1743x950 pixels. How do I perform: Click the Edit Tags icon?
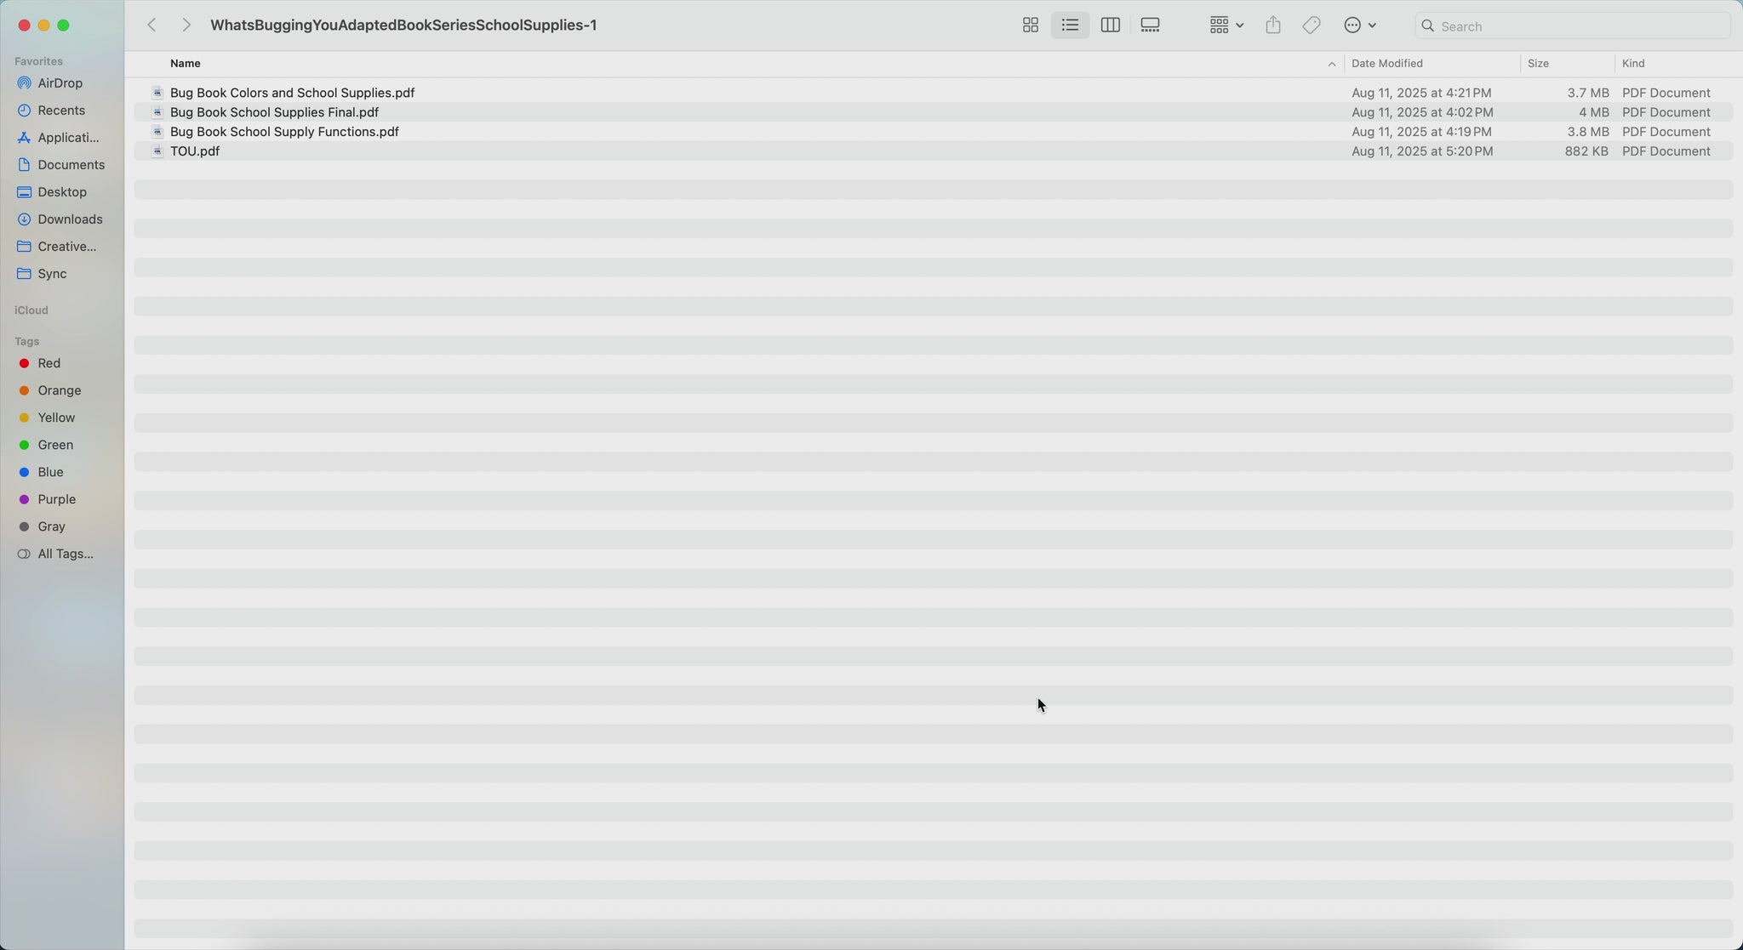(1311, 26)
